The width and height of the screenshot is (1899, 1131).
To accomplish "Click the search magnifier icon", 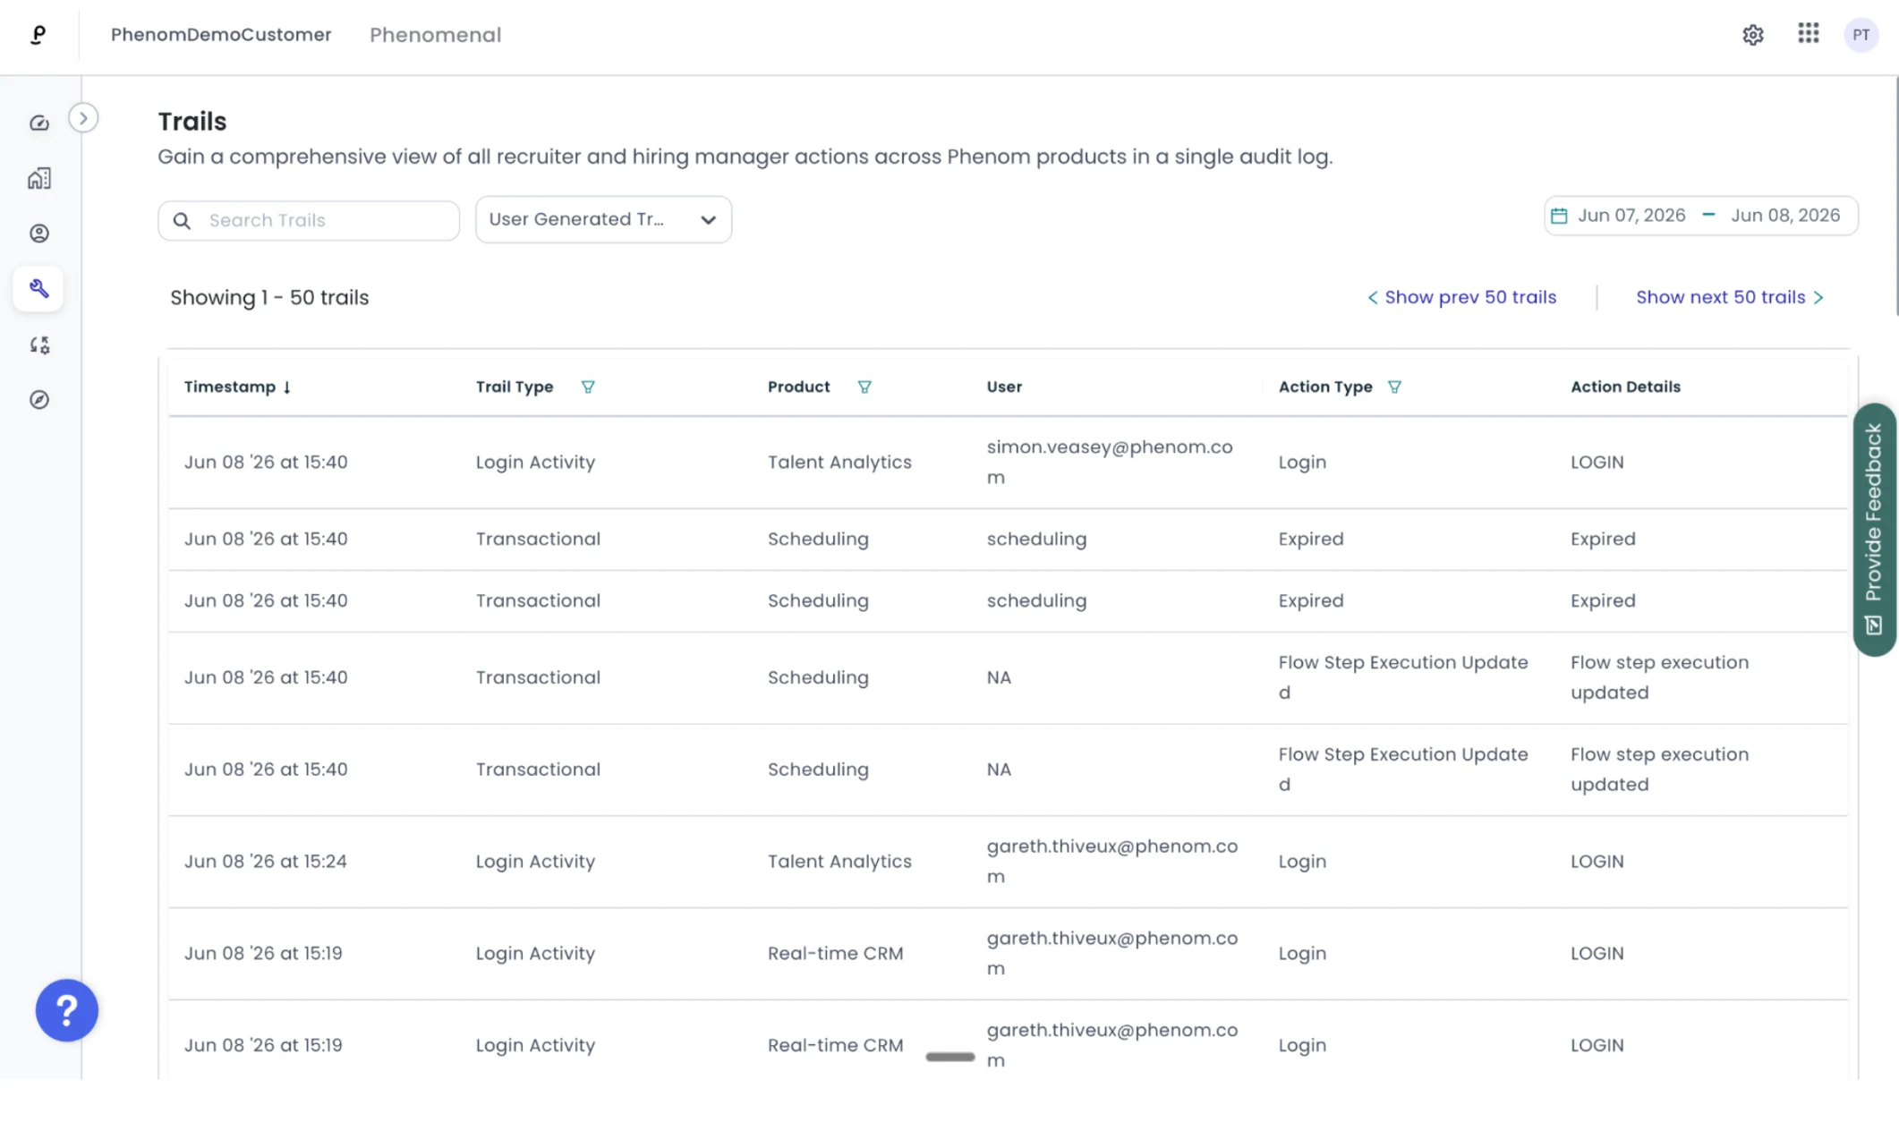I will [x=182, y=221].
